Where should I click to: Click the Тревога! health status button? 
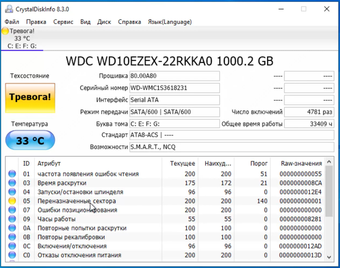(x=30, y=98)
